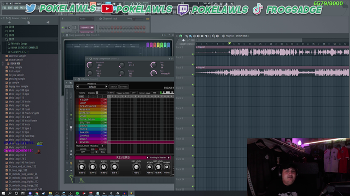Click the browser undo arrow icon
Screen dimensions: 350x196
[7, 18]
